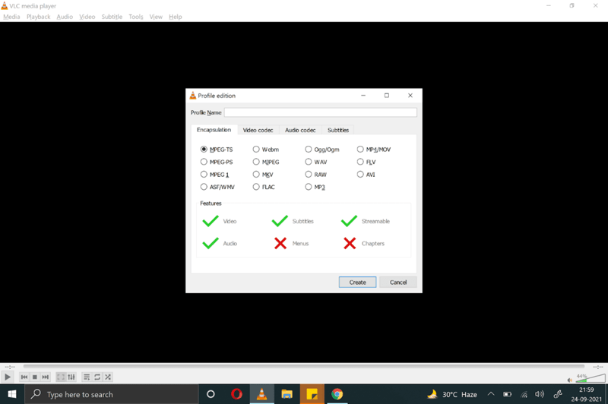Go to previous media track

tap(24, 377)
